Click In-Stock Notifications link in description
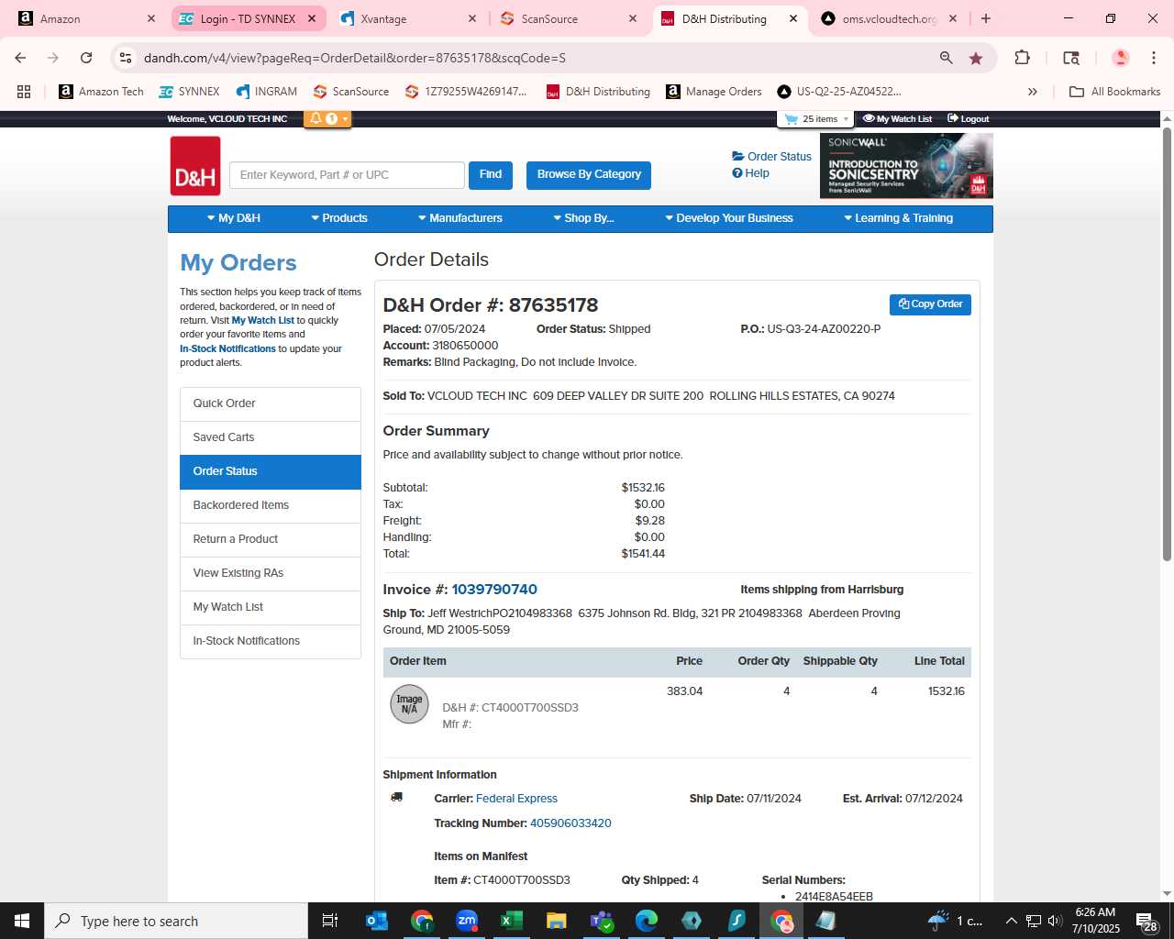 click(x=227, y=349)
